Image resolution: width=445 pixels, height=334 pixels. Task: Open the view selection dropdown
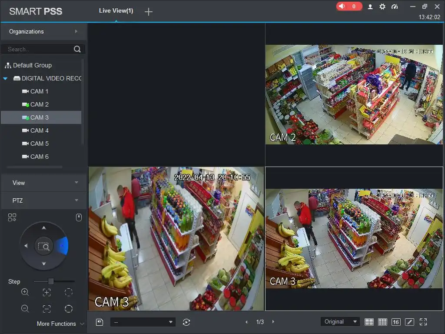point(143,322)
